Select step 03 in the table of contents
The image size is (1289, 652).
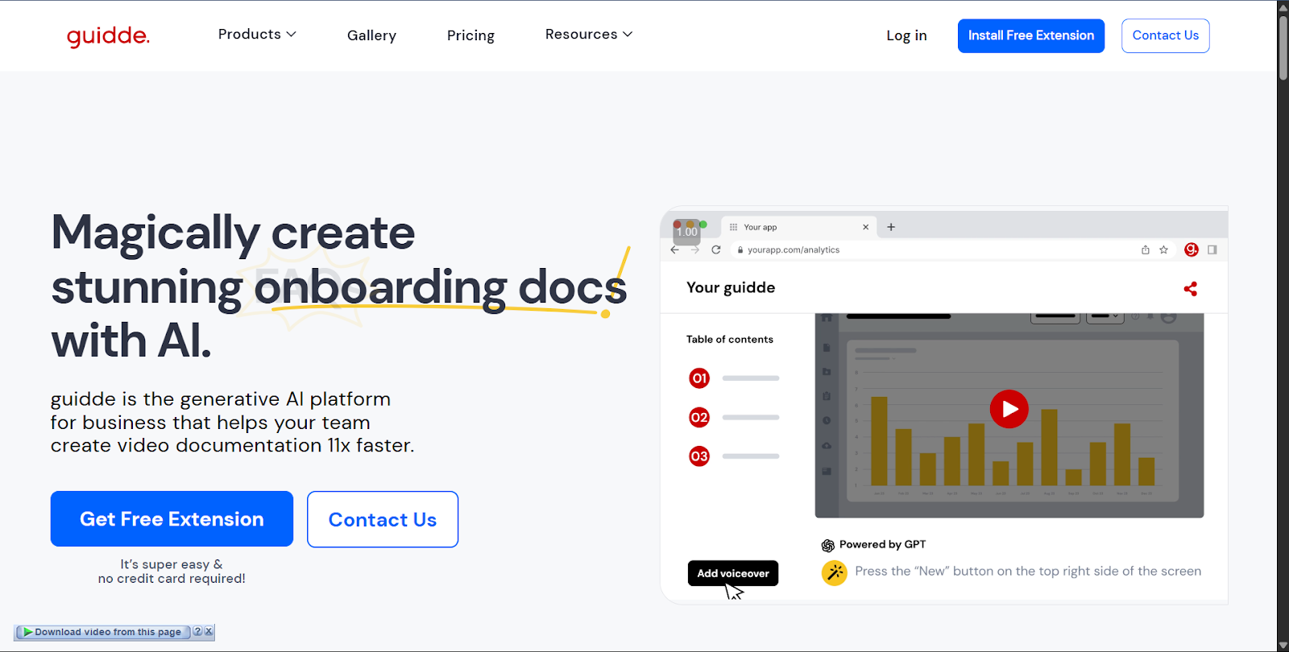(699, 456)
